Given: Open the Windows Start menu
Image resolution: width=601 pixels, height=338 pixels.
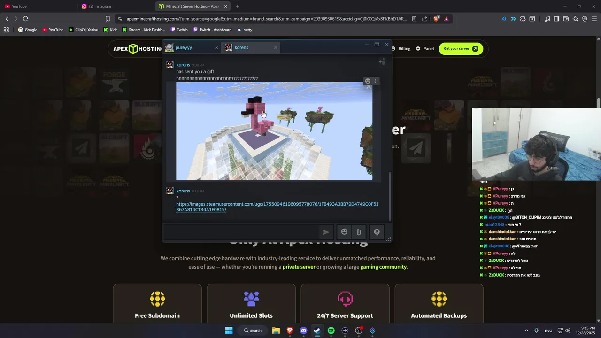Looking at the screenshot, I should 229,330.
